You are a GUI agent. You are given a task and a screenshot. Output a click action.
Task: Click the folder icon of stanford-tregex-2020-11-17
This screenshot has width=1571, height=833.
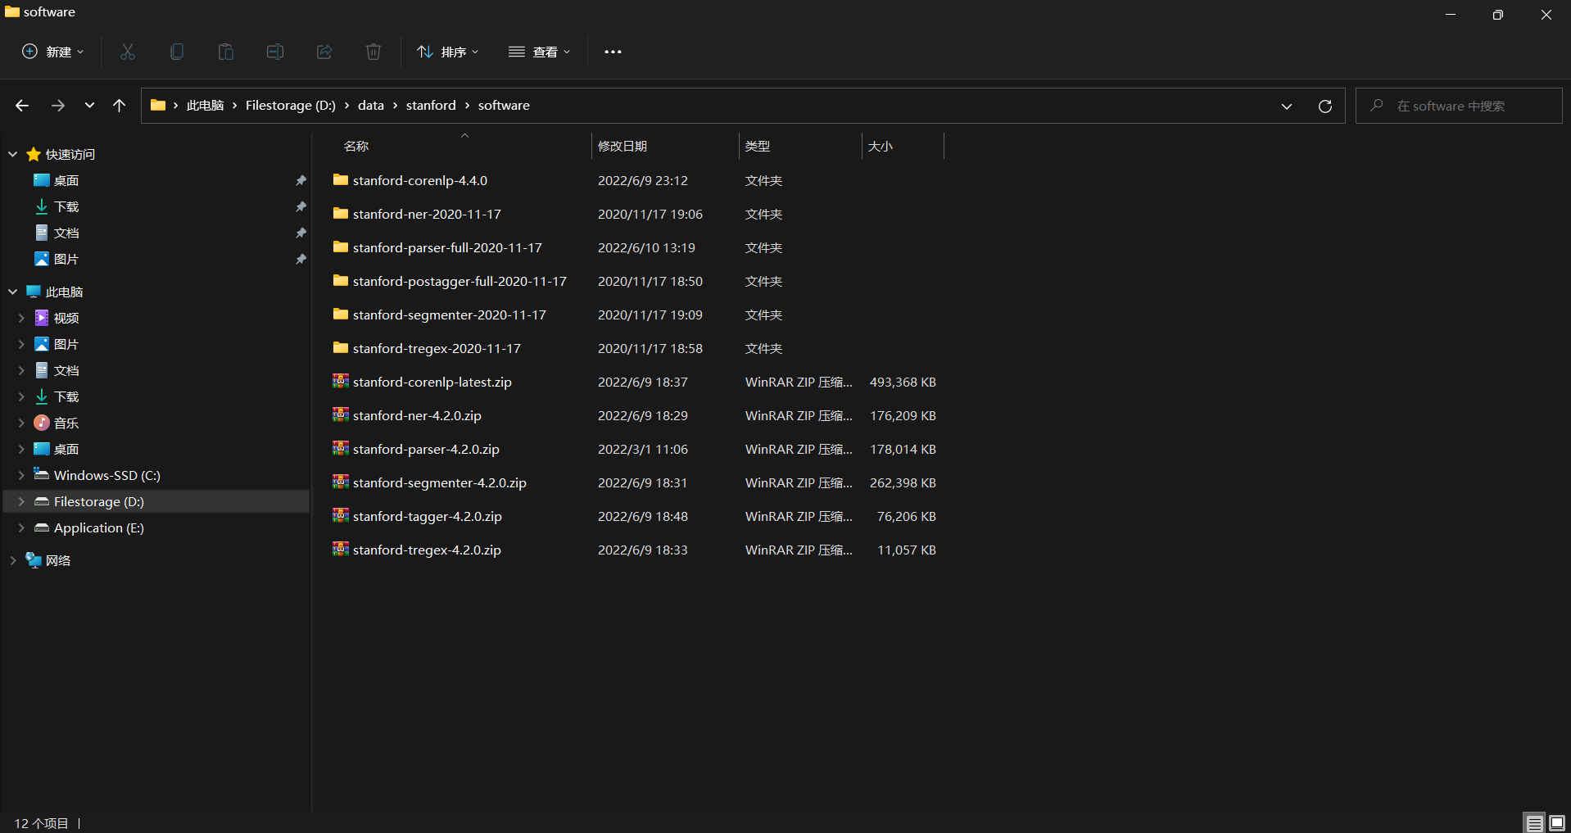[x=341, y=347]
